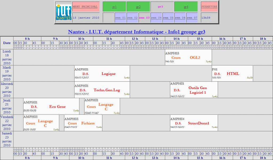Click the StructDonn1 D.S. on Friday
This screenshot has width=273, height=160.
[x=194, y=123]
